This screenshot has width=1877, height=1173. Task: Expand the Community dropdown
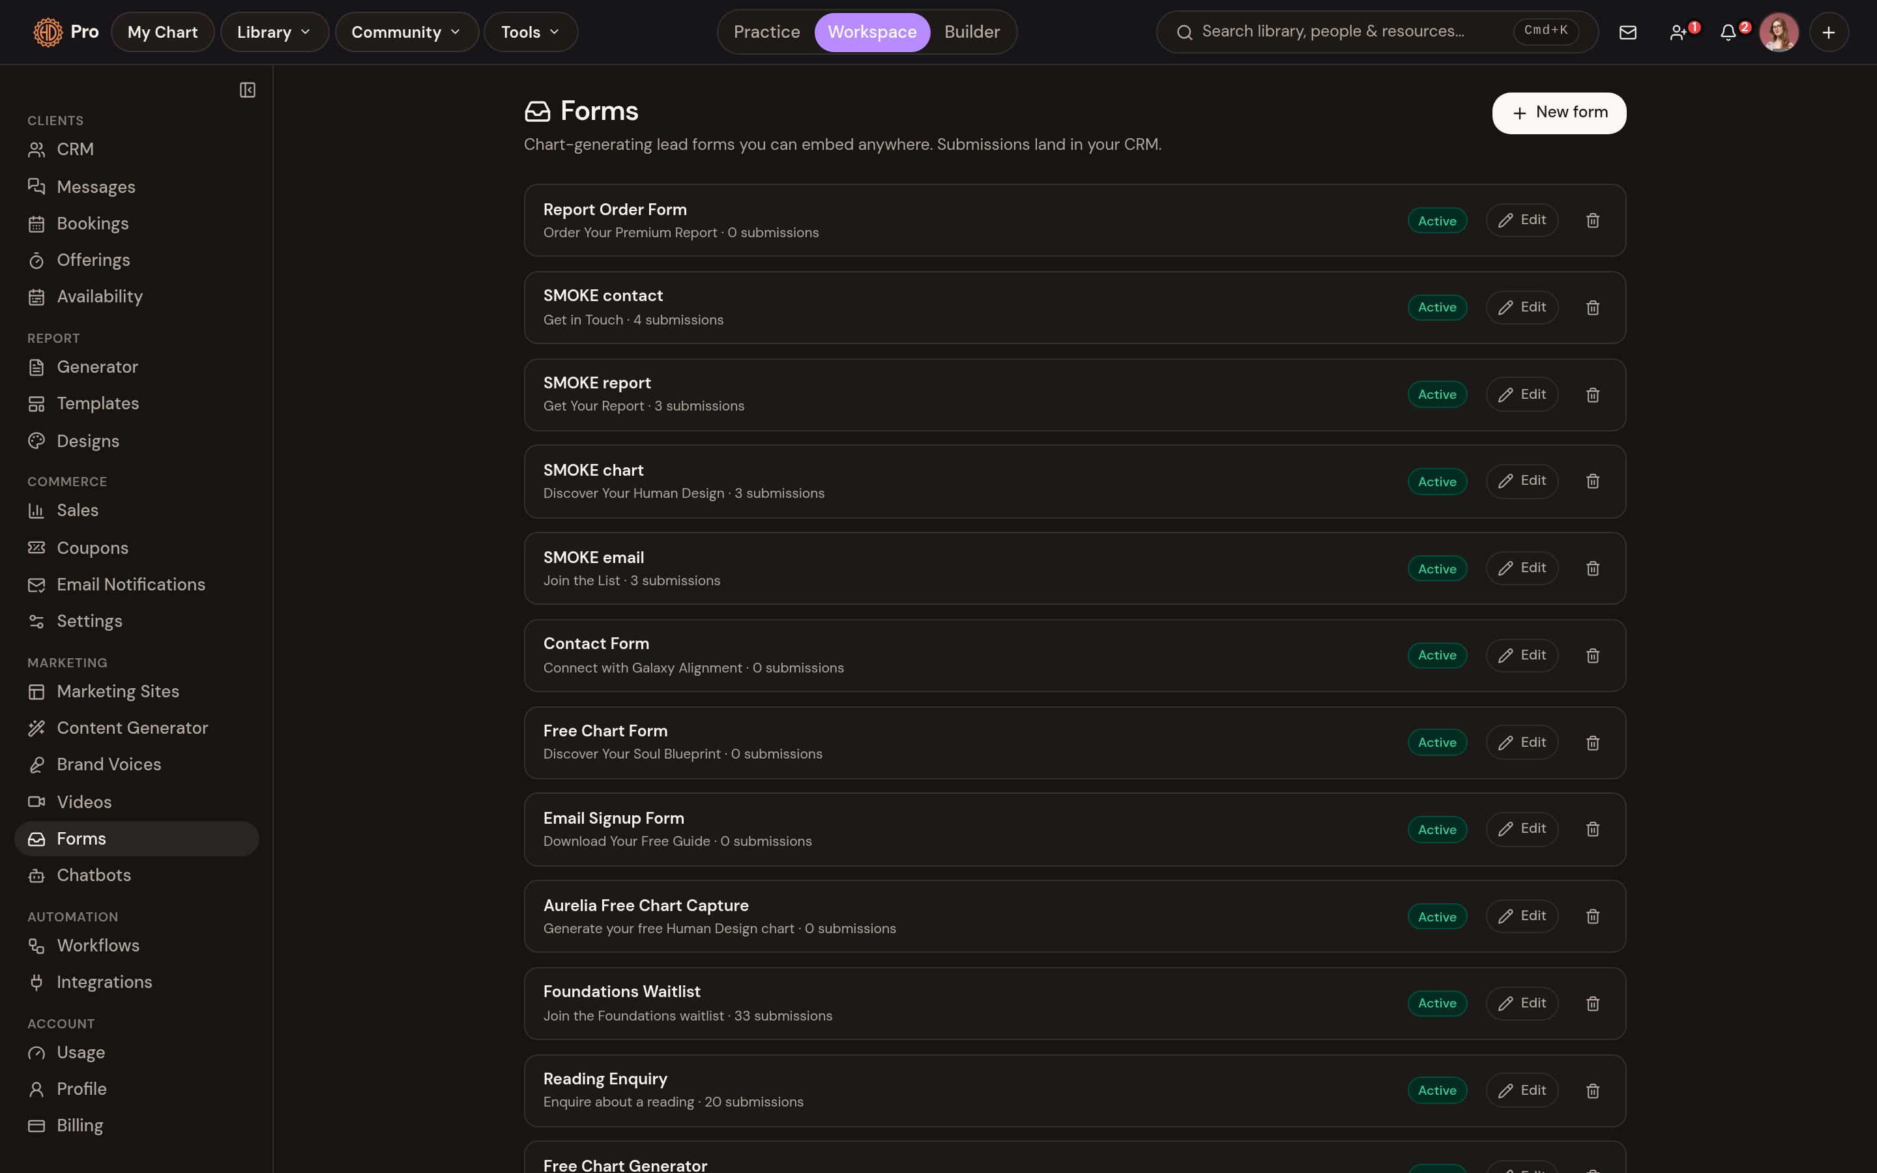coord(407,33)
